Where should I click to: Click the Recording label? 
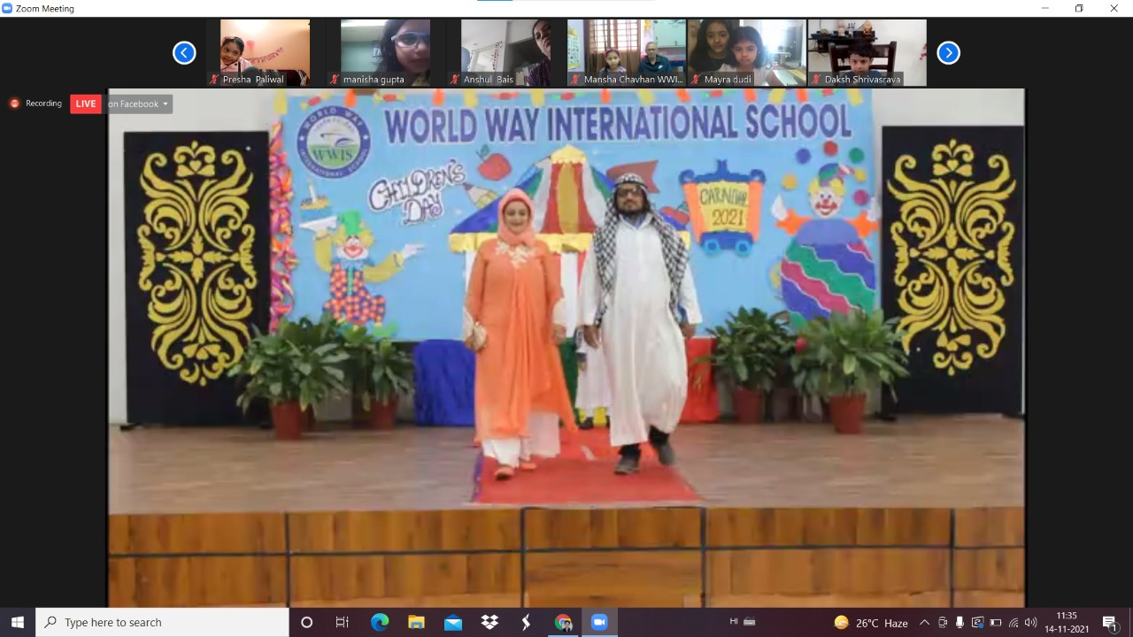point(43,104)
